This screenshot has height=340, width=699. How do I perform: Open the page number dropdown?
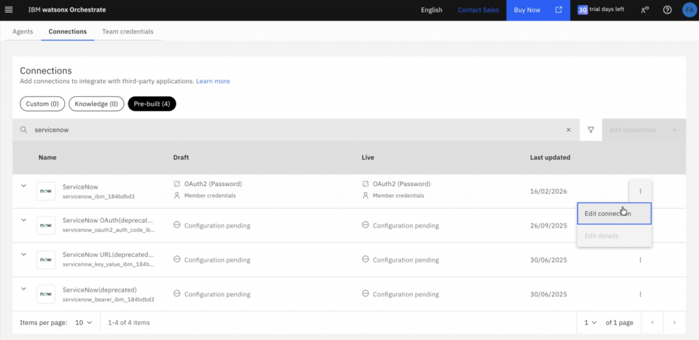coord(590,323)
